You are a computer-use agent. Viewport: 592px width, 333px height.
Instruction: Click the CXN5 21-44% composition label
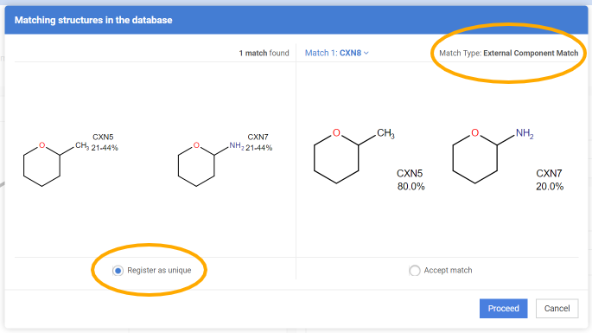pyautogui.click(x=105, y=143)
